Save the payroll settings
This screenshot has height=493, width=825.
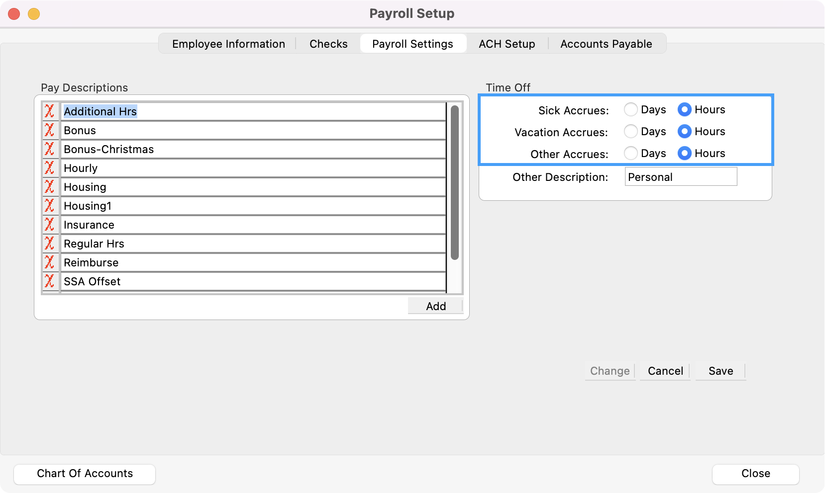tap(720, 371)
